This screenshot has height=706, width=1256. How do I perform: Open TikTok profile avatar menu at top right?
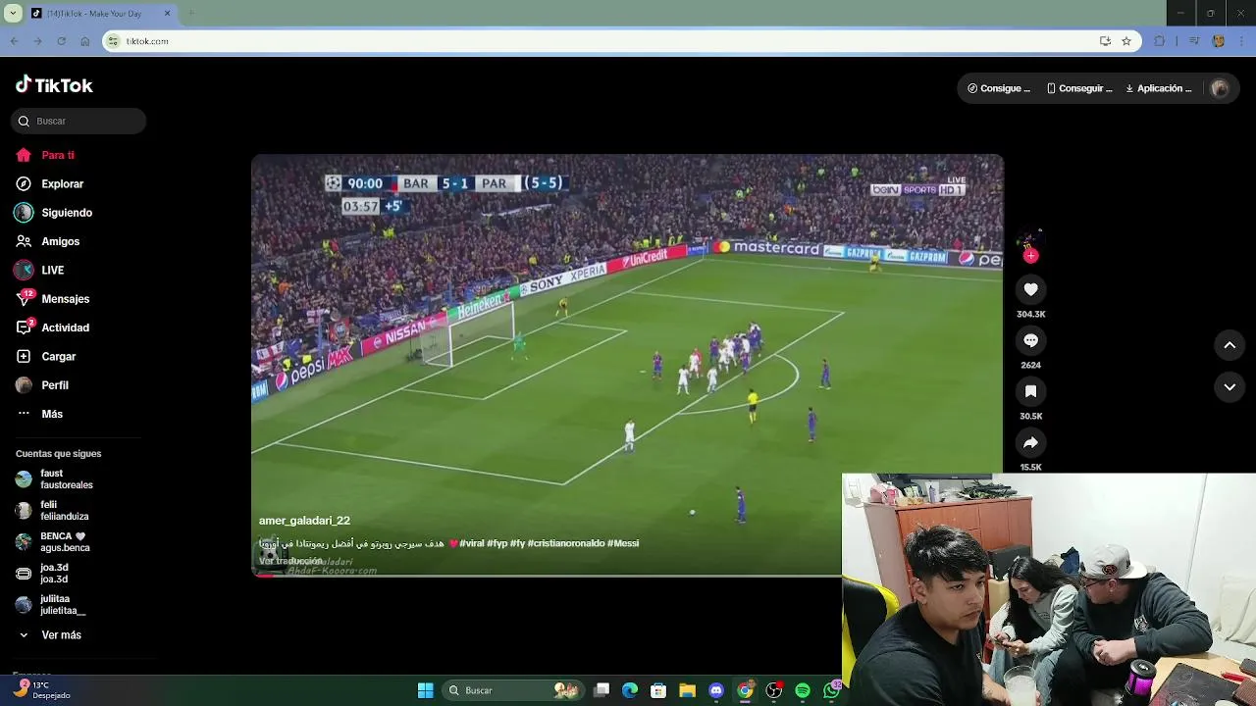click(1220, 88)
